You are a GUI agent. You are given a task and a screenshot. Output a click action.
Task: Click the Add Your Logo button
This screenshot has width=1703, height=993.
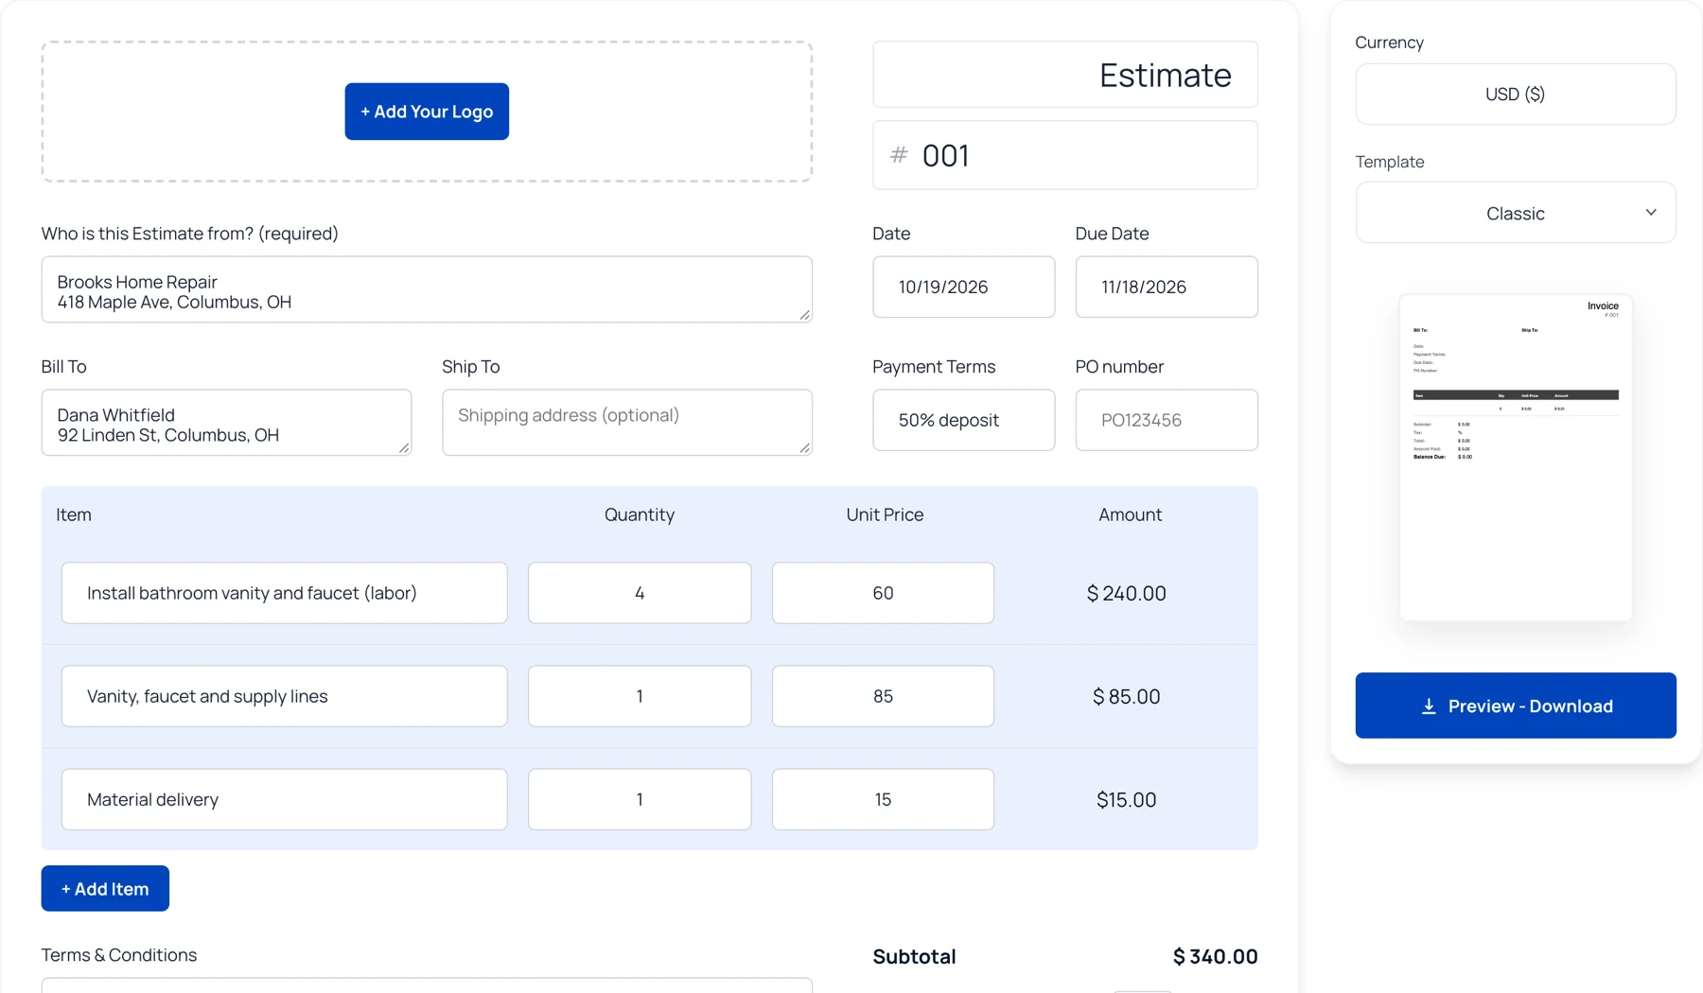[x=427, y=112]
